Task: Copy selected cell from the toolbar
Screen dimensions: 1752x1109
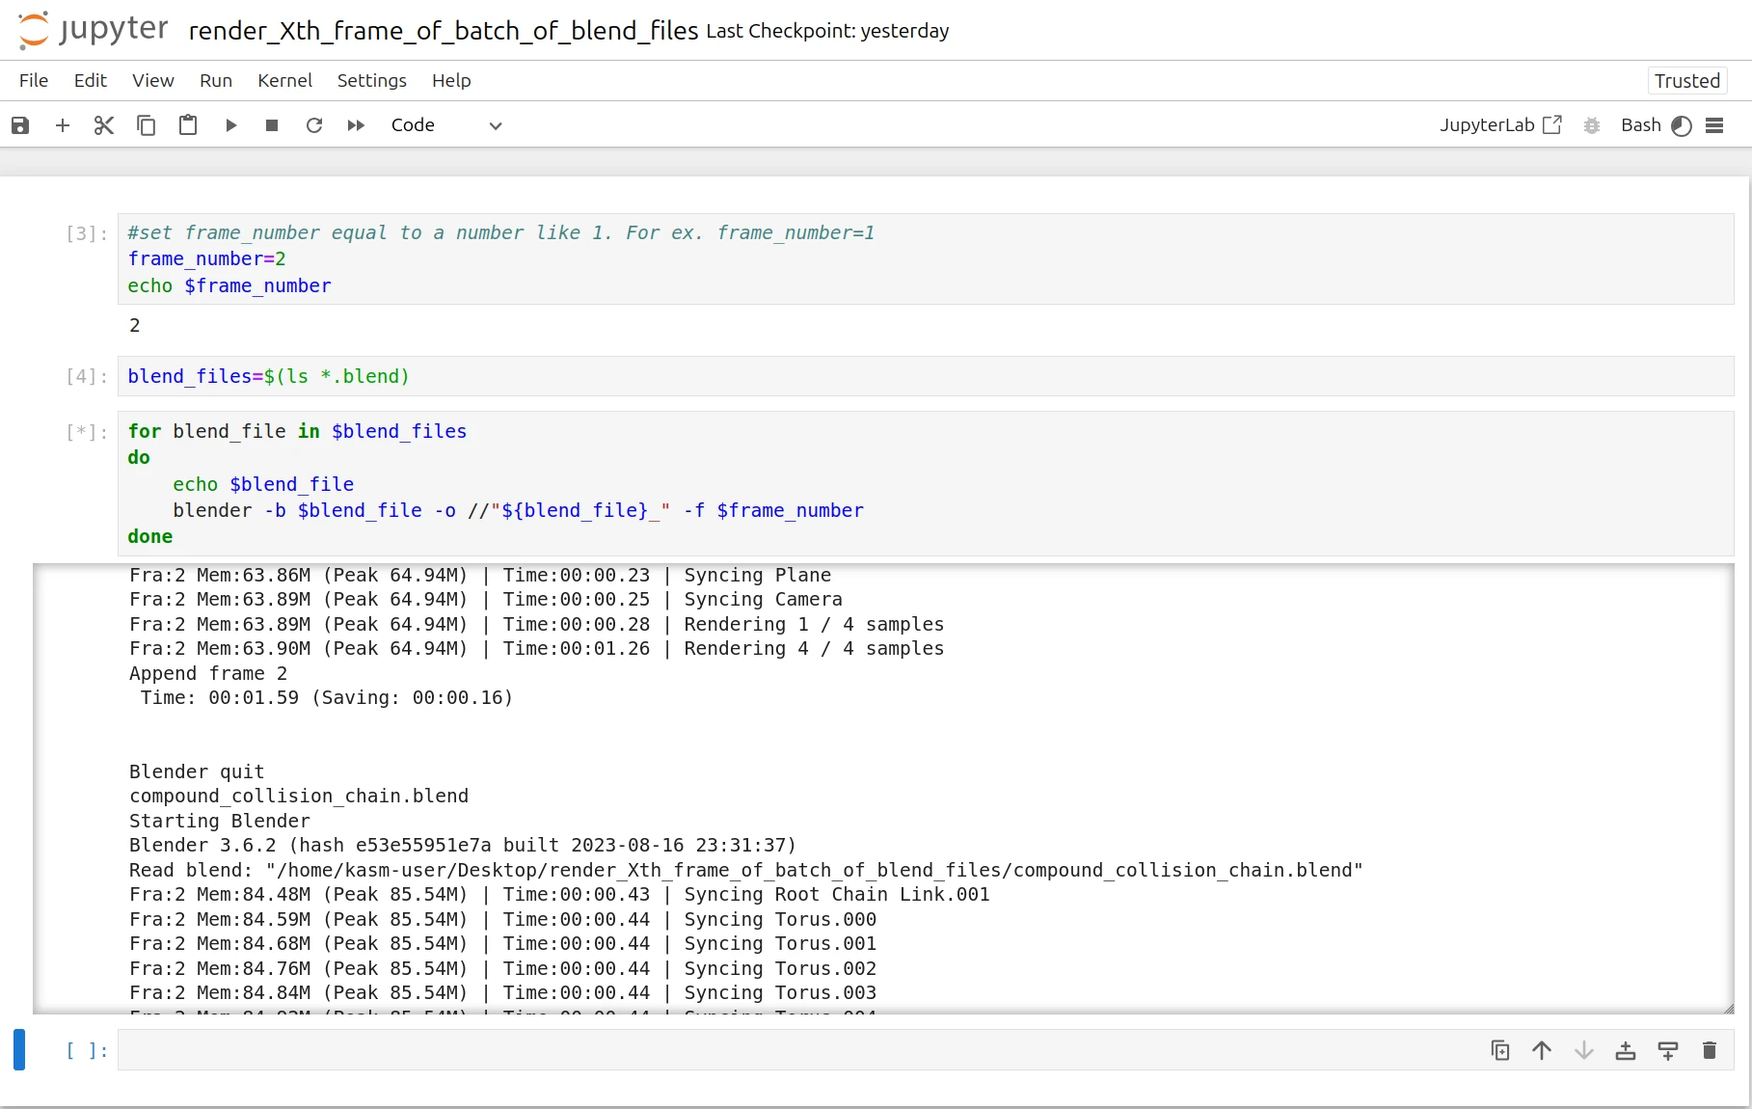Action: click(147, 125)
